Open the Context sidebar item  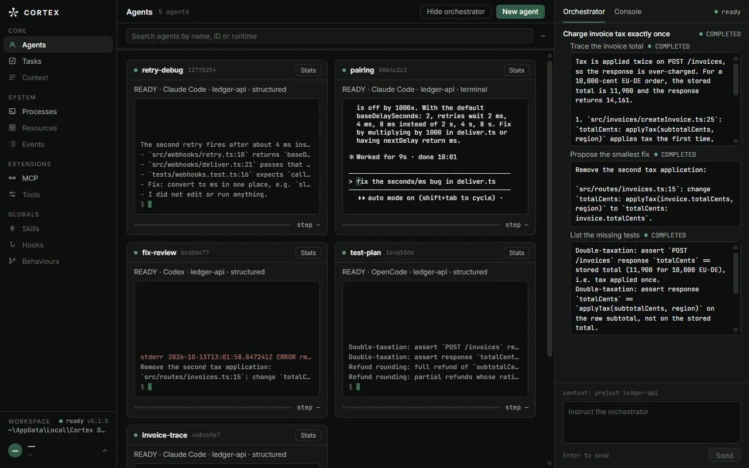coord(58,77)
